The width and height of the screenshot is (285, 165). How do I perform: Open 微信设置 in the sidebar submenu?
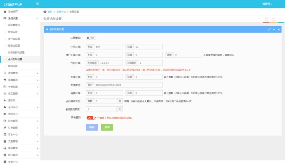coord(13,32)
